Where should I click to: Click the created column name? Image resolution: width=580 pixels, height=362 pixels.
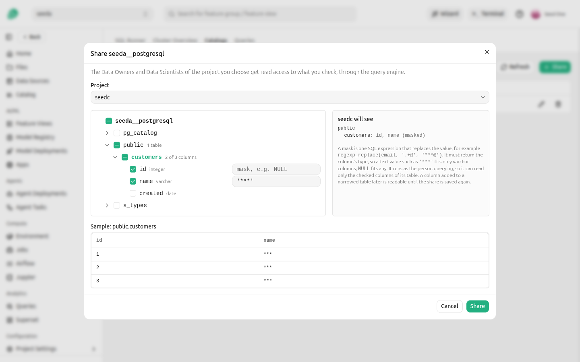151,193
